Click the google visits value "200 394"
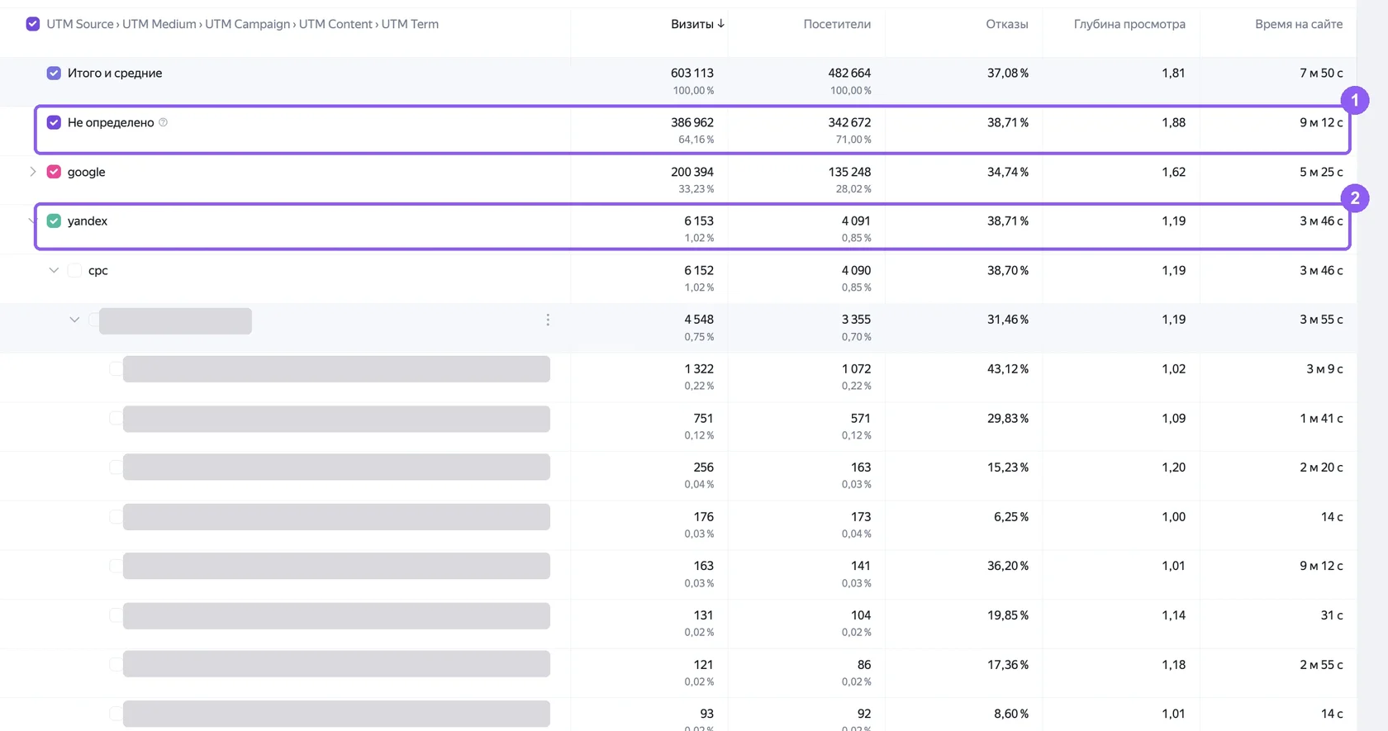1388x731 pixels. pos(692,172)
